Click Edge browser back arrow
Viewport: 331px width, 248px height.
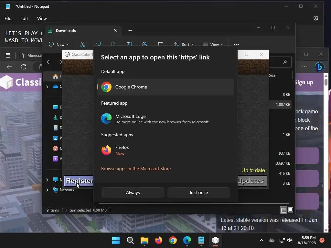tap(9, 67)
